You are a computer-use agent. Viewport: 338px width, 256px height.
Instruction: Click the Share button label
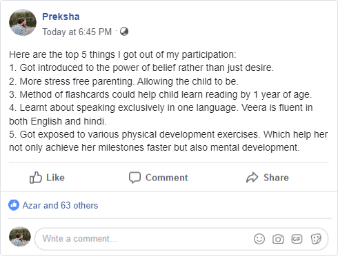(x=276, y=178)
